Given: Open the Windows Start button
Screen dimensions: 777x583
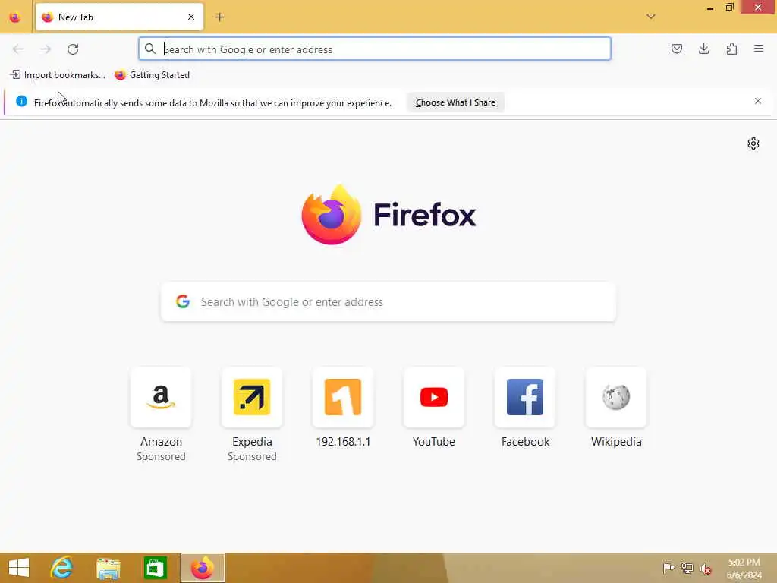Looking at the screenshot, I should tap(19, 568).
